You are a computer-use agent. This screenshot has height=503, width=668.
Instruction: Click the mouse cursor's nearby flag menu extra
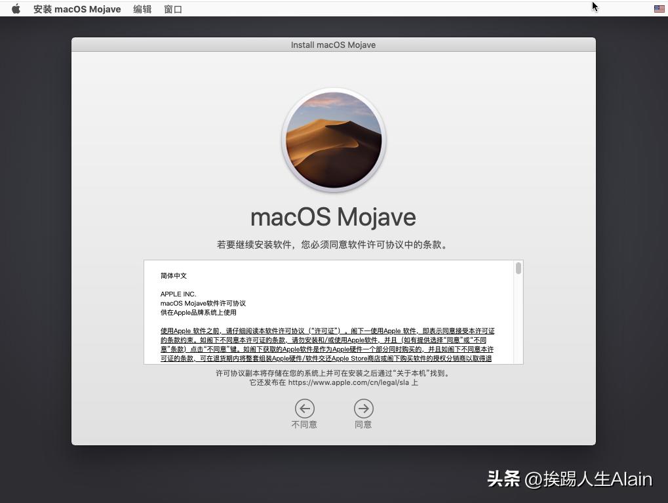click(658, 9)
